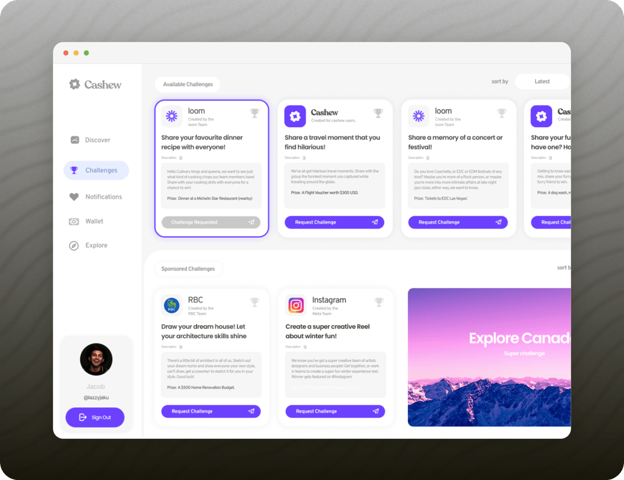Click 'Share a travel moment' title text
Image resolution: width=624 pixels, height=480 pixels.
[x=332, y=142]
